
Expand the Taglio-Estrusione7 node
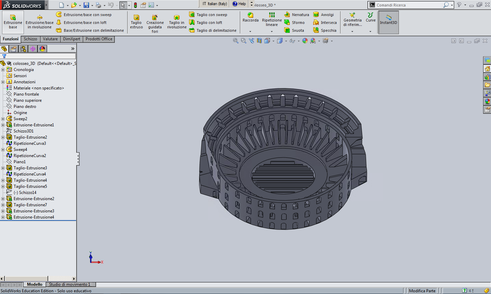(3, 205)
